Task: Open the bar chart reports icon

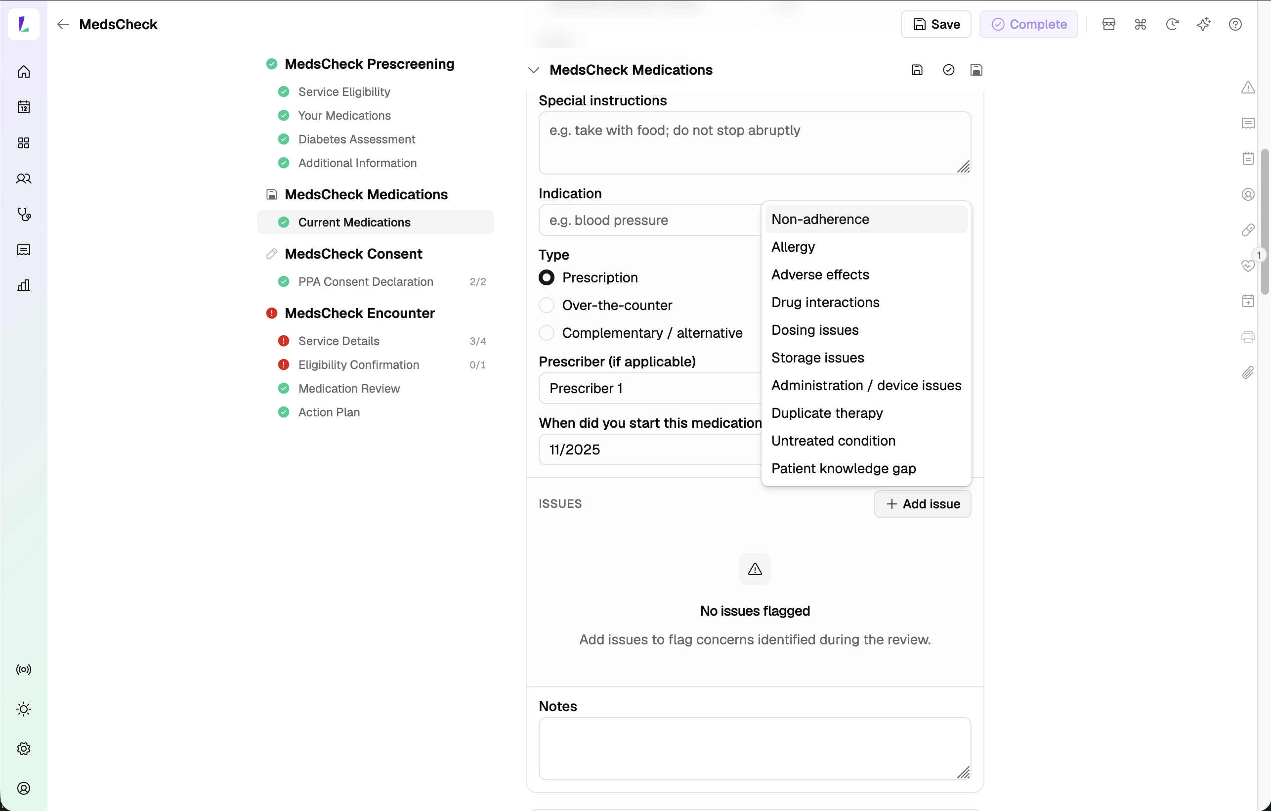Action: click(24, 286)
